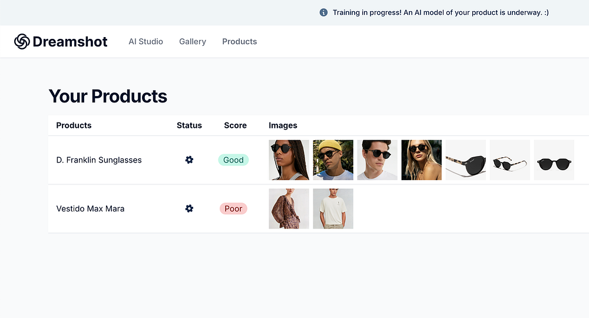Open the AI Studio tab
The image size is (589, 318).
[x=145, y=41]
